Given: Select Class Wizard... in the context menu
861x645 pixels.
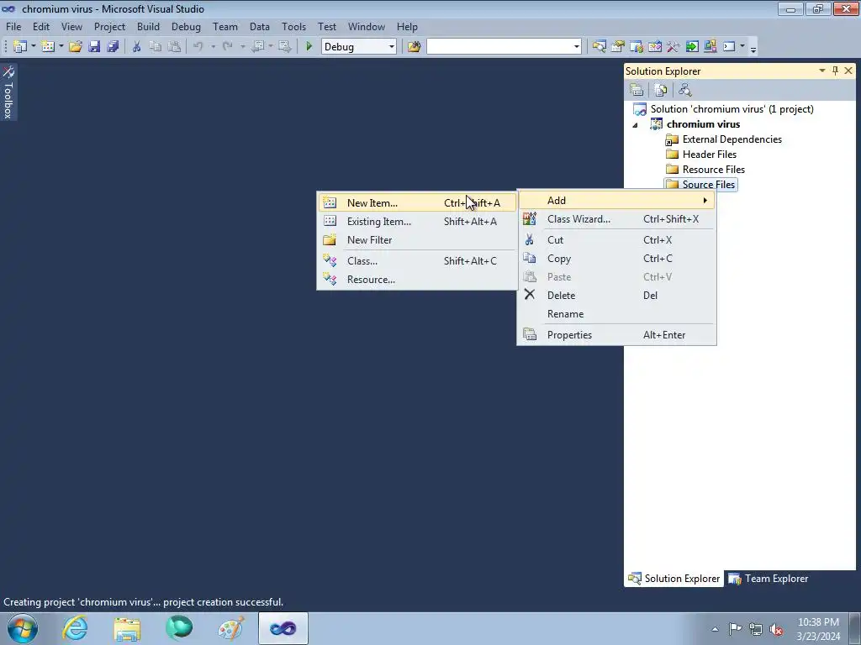Looking at the screenshot, I should [616, 219].
